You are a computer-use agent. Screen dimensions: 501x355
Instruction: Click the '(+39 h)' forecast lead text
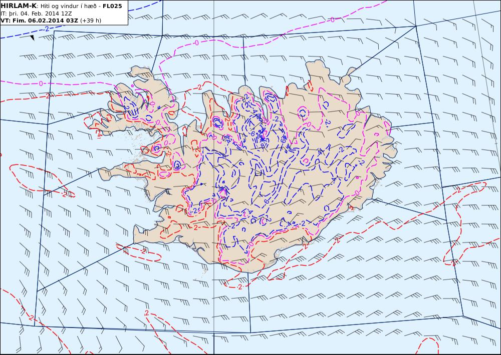click(90, 20)
